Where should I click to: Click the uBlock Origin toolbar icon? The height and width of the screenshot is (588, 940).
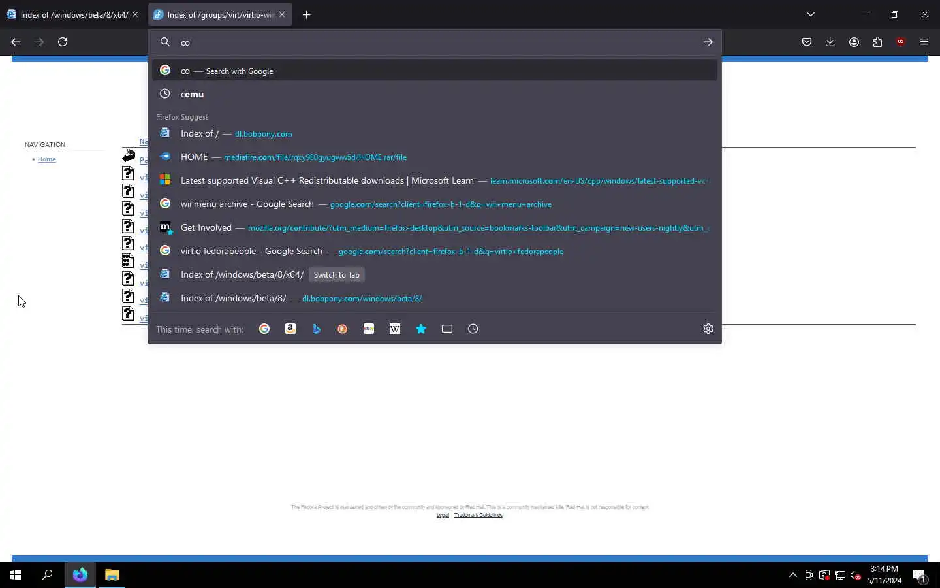click(901, 42)
